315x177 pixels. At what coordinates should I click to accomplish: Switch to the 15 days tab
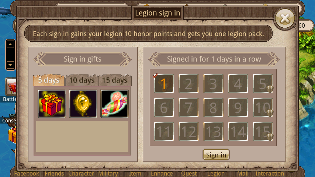click(115, 80)
